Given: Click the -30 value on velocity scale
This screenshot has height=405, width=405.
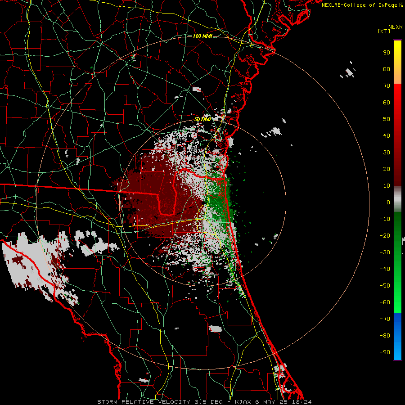Looking at the screenshot, I should pos(385,252).
